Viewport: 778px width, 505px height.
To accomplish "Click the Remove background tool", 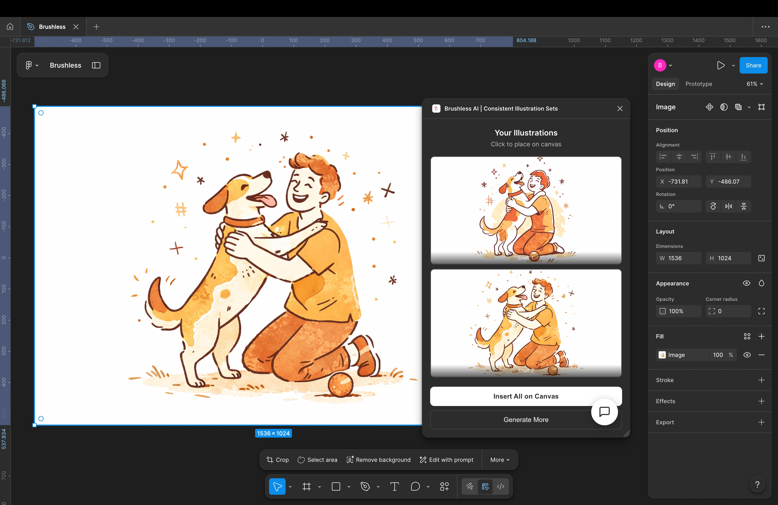I will pyautogui.click(x=378, y=460).
